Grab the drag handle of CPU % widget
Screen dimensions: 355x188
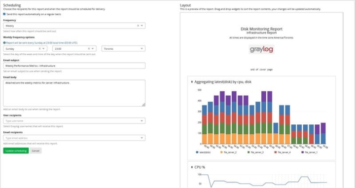(192, 167)
